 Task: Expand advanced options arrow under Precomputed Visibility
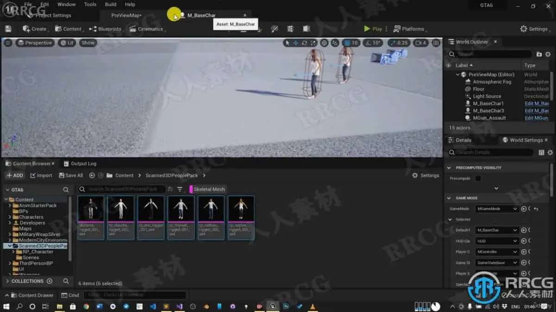(496, 189)
